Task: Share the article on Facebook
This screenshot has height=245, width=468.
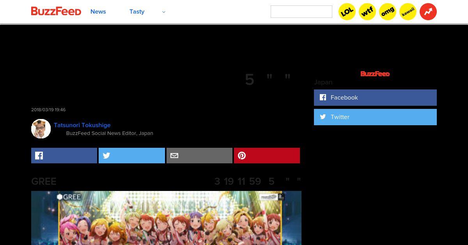Action: (x=64, y=156)
